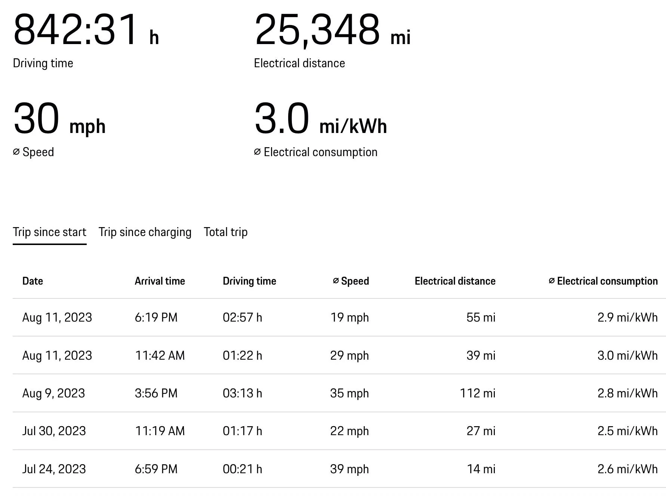Screen dimensions: 666x499
Task: Select the trip arriving at 11:42 AM
Action: 339,355
